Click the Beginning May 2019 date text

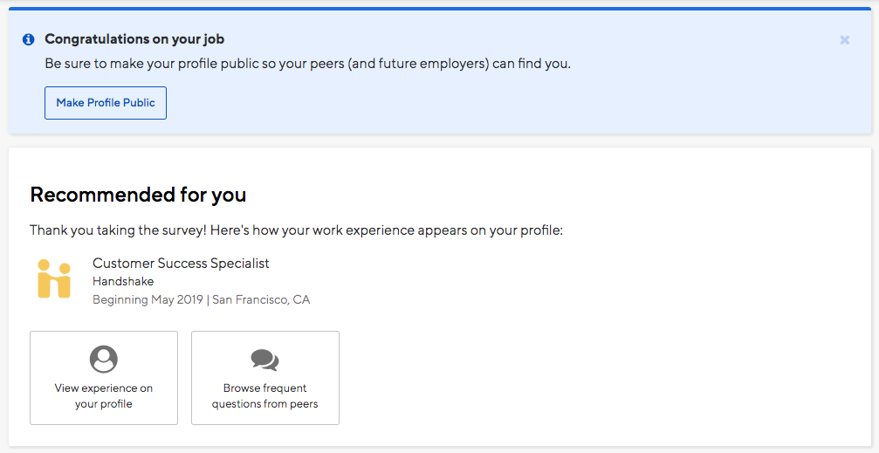tap(148, 299)
